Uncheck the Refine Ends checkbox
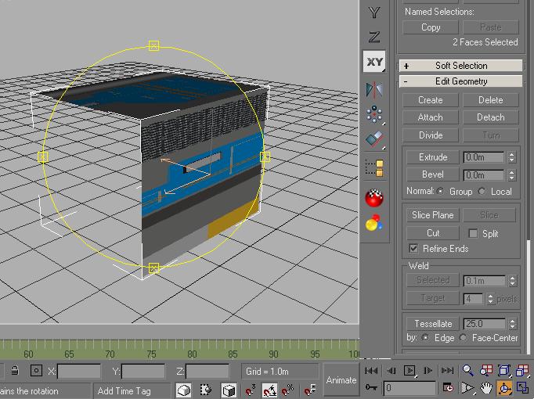 pyautogui.click(x=414, y=249)
